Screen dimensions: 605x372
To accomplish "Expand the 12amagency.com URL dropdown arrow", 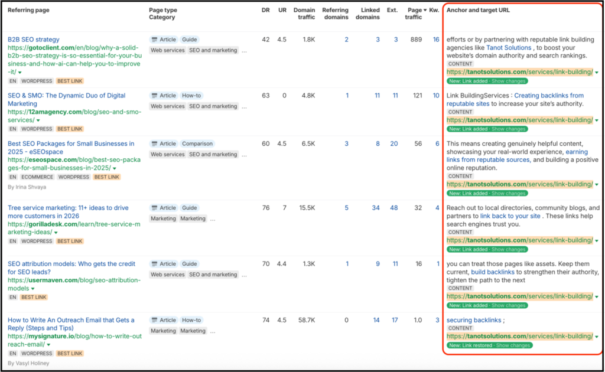I will pos(38,120).
